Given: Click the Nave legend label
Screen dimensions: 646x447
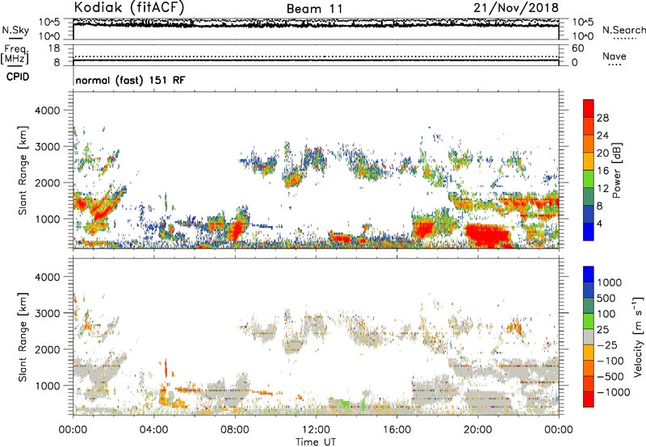Looking at the screenshot, I should pyautogui.click(x=615, y=56).
